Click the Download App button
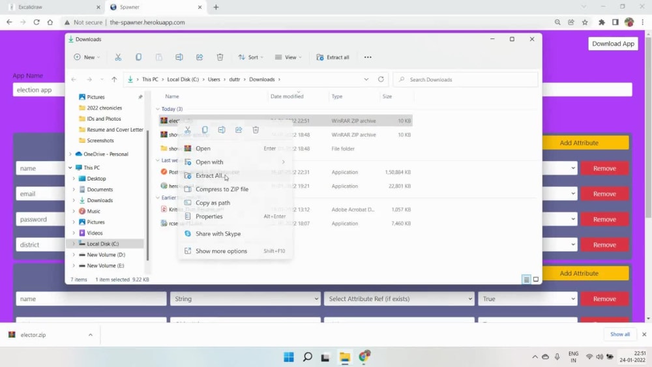Screen dimensions: 652x367 point(613,44)
